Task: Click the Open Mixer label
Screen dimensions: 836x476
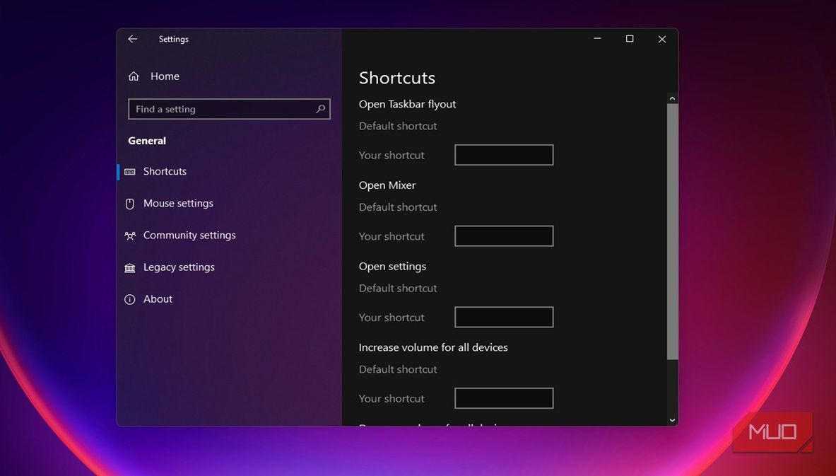Action: [387, 185]
